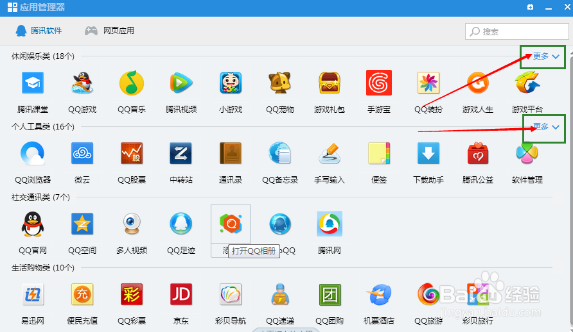Close the 应用管理器 window
The width and height of the screenshot is (573, 332).
(x=567, y=7)
